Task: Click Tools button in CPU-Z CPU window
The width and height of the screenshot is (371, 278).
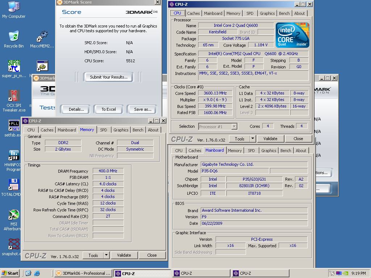Action: coord(239,139)
